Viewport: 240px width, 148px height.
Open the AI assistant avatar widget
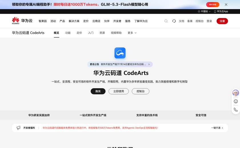click(x=235, y=93)
